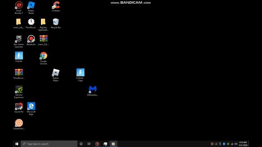Open the NVIDIA tray icon
Screen dimensions: 262x147
point(228,144)
